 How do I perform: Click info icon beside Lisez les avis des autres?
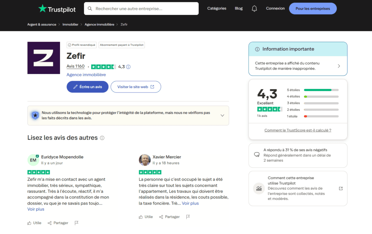click(x=102, y=138)
